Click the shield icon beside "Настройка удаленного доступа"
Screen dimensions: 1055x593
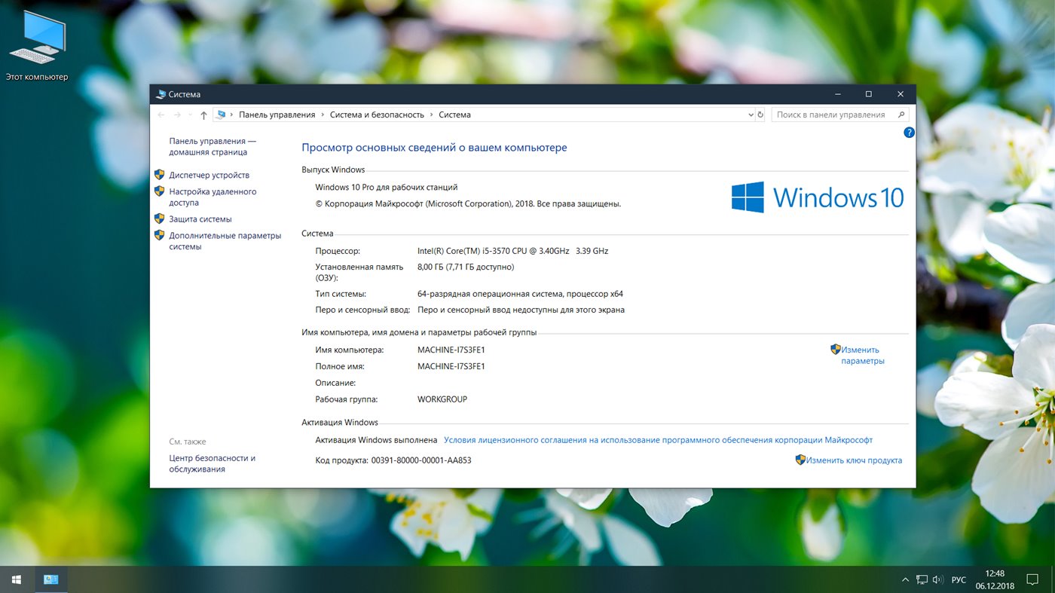pos(159,191)
